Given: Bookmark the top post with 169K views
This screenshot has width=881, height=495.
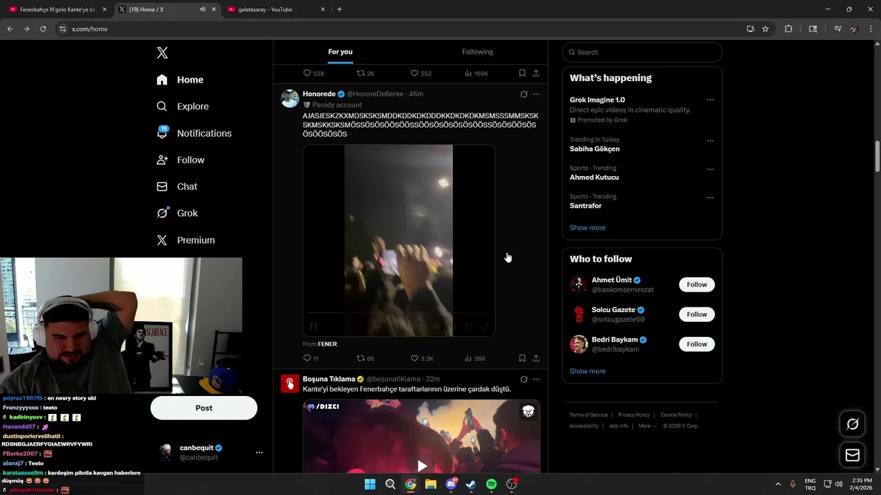Looking at the screenshot, I should 522,73.
